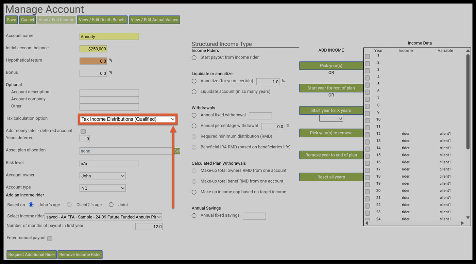Click Start year for rest of plan
Viewport: 476px width, 264px height.
point(331,88)
